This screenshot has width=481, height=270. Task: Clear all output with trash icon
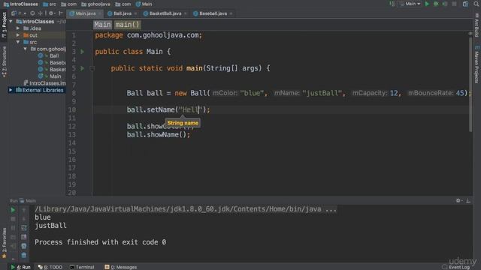coord(23,255)
